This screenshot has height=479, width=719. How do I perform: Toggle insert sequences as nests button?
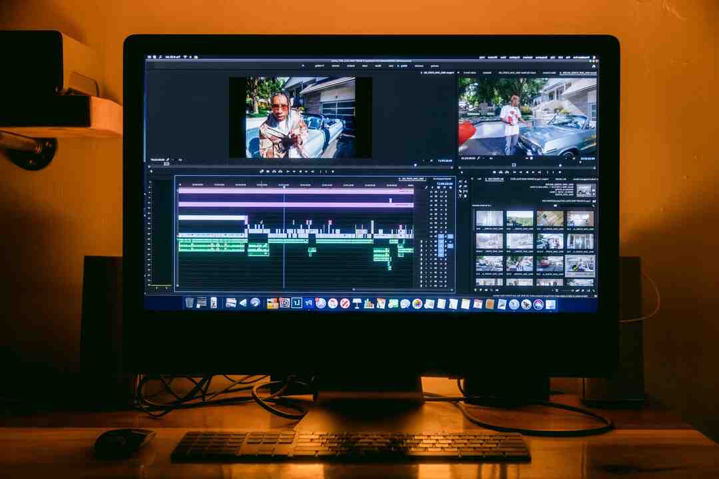pos(450,188)
